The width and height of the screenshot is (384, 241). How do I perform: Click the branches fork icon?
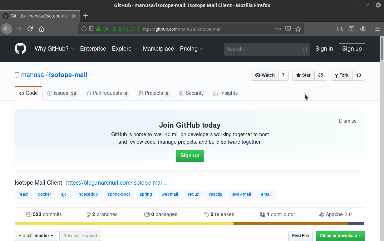(89, 215)
